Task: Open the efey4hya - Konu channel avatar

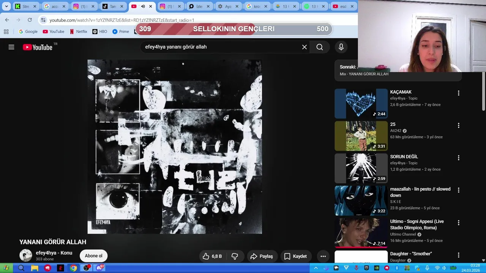Action: tap(26, 255)
